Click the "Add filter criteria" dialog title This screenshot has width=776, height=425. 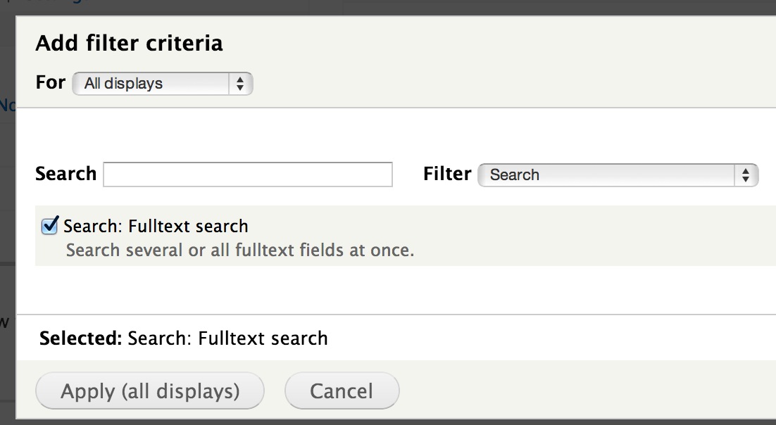pos(129,44)
